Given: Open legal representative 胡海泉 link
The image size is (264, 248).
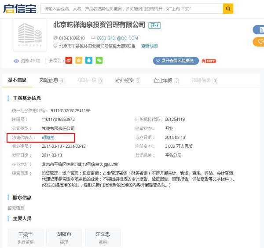Looking at the screenshot, I should [48, 138].
